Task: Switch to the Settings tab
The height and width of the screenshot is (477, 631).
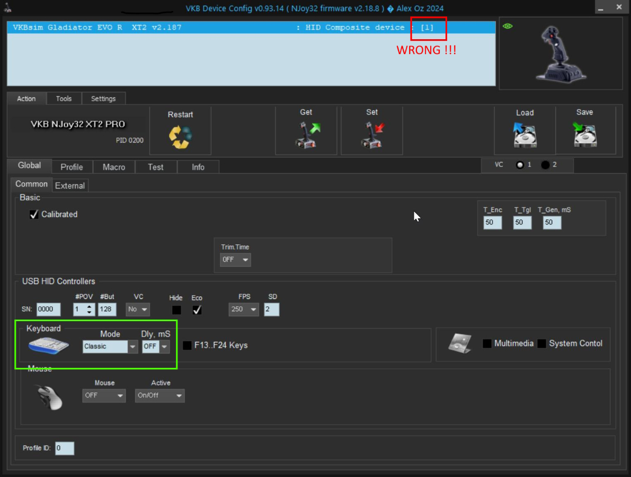Action: (103, 99)
